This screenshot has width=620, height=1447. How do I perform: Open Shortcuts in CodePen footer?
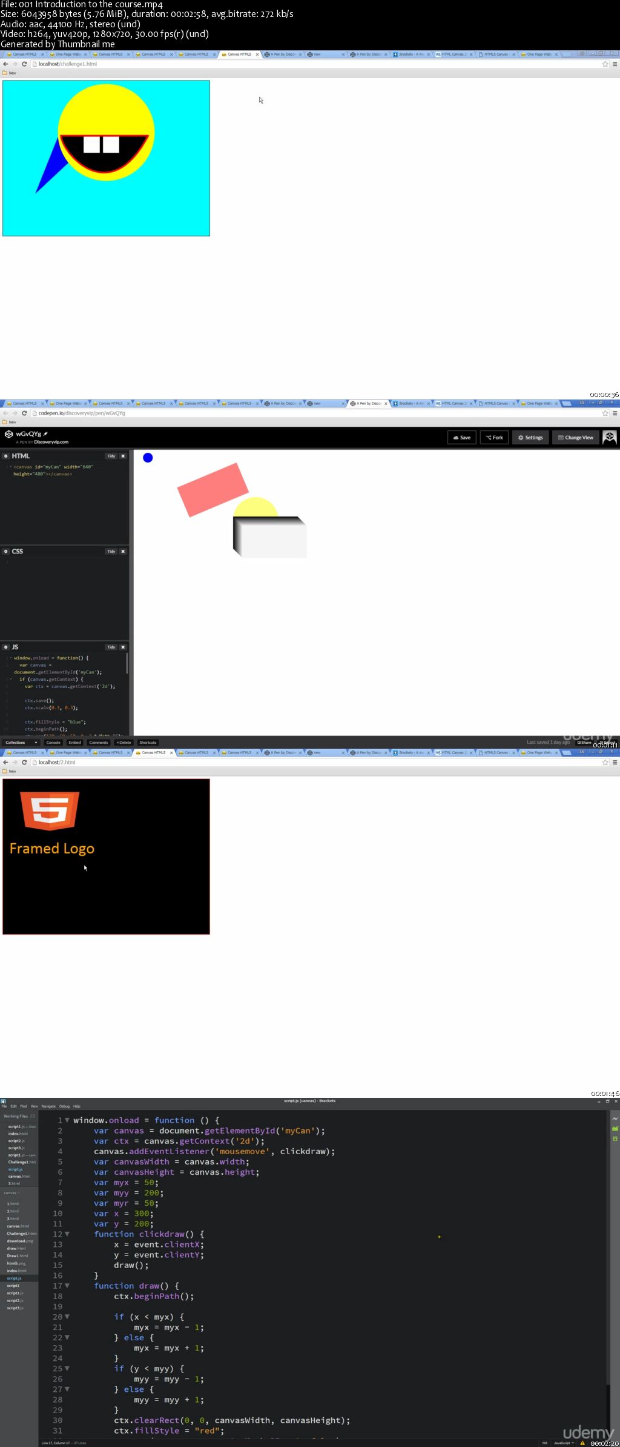[x=148, y=742]
